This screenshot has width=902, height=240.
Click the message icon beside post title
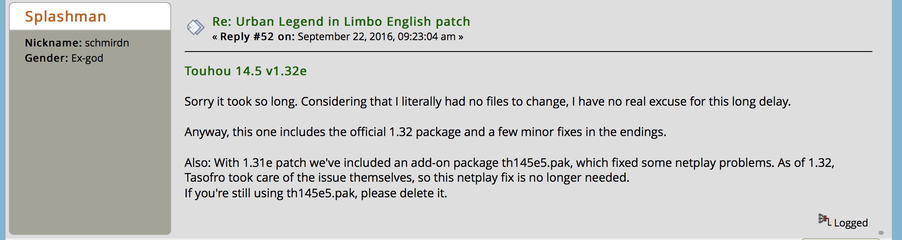pyautogui.click(x=196, y=28)
